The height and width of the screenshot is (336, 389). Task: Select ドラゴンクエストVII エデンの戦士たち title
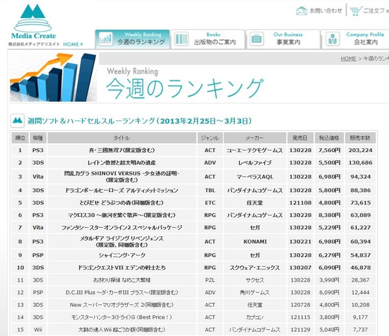click(122, 267)
